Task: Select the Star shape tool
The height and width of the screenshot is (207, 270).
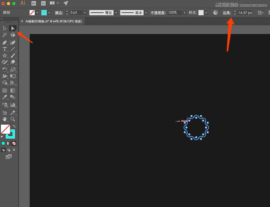Action: [5, 55]
